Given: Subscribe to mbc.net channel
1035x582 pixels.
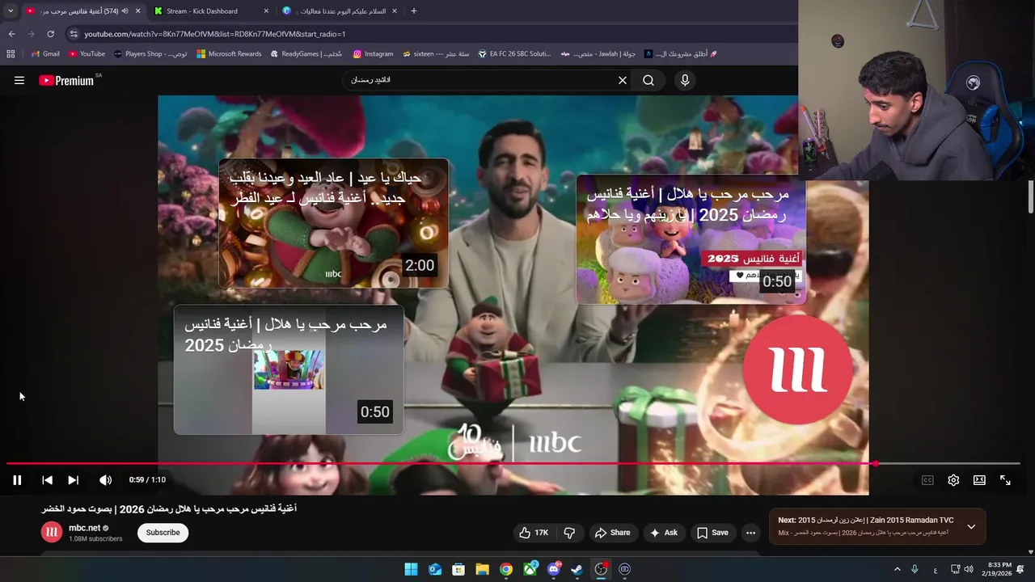Looking at the screenshot, I should tap(163, 533).
